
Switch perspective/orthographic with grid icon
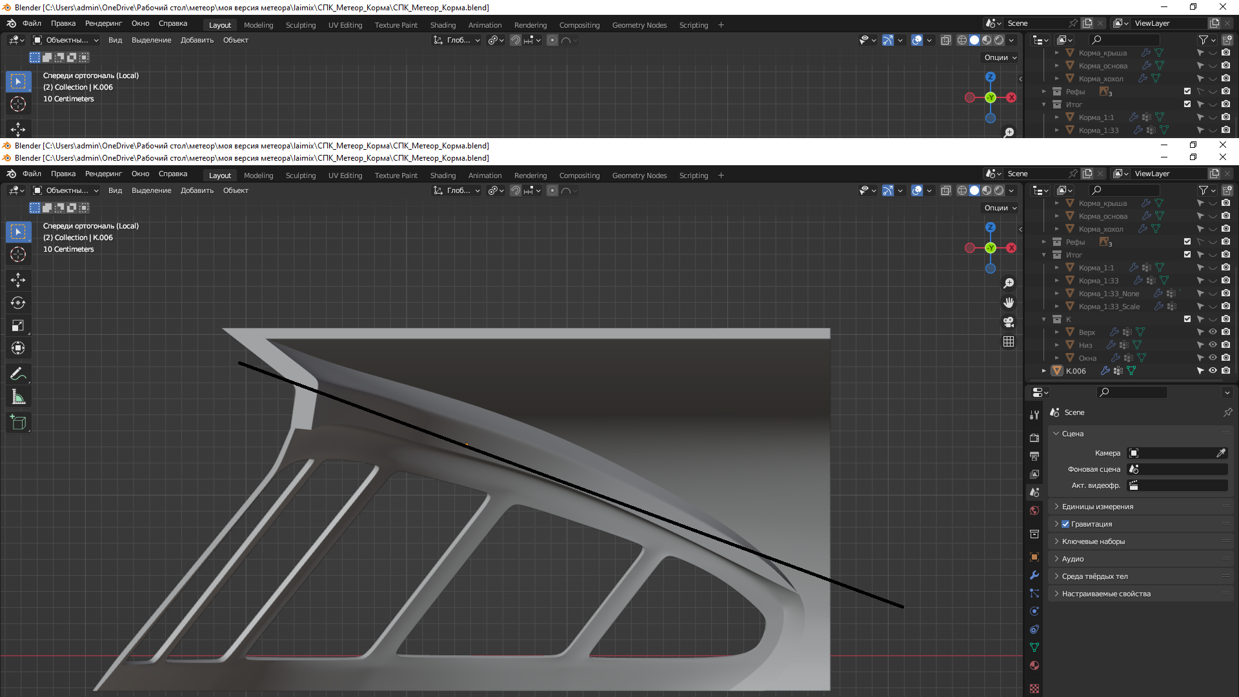1009,341
